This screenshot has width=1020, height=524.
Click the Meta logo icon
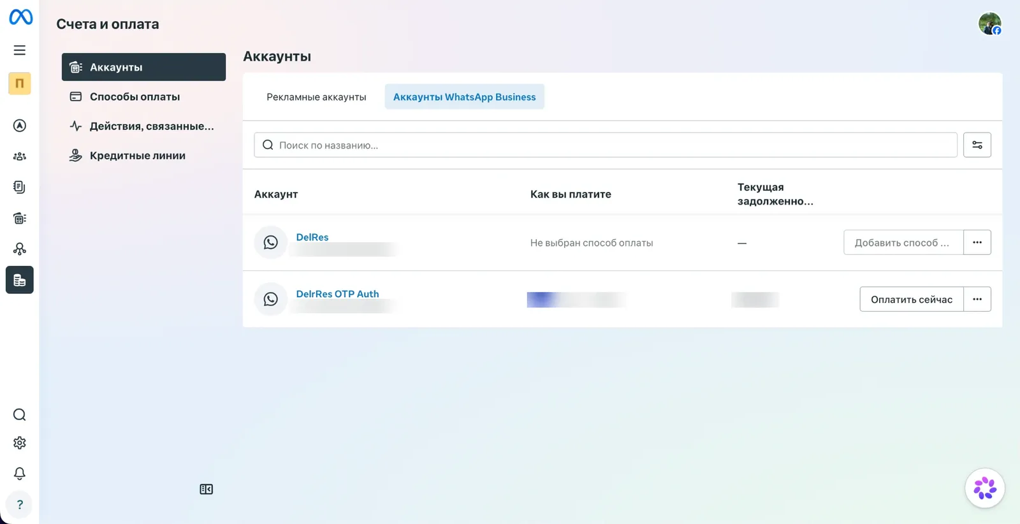pyautogui.click(x=20, y=17)
